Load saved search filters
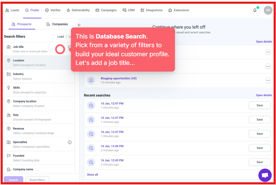 tap(60, 36)
